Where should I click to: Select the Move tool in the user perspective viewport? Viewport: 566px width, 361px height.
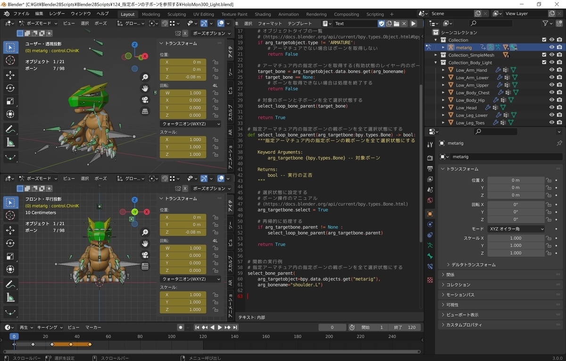(10, 74)
